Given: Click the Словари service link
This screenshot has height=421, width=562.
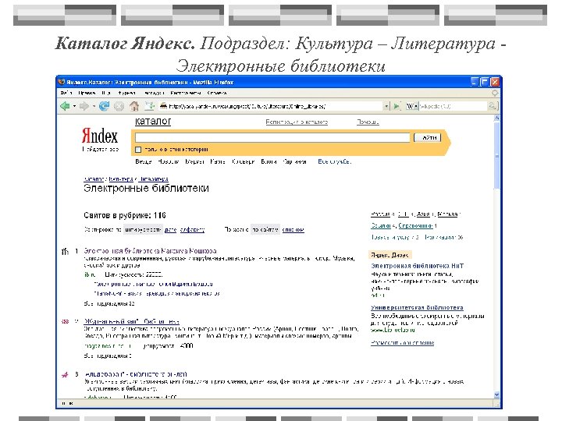Looking at the screenshot, I should click(243, 162).
